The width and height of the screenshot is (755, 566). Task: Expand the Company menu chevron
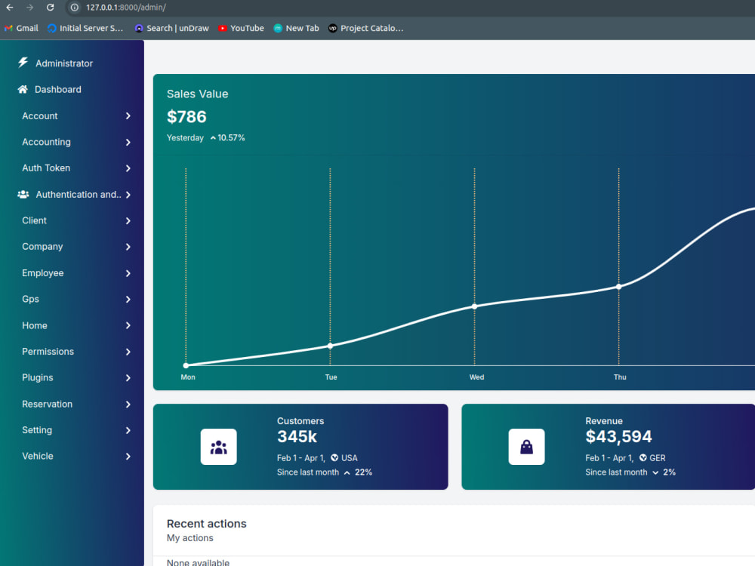128,247
